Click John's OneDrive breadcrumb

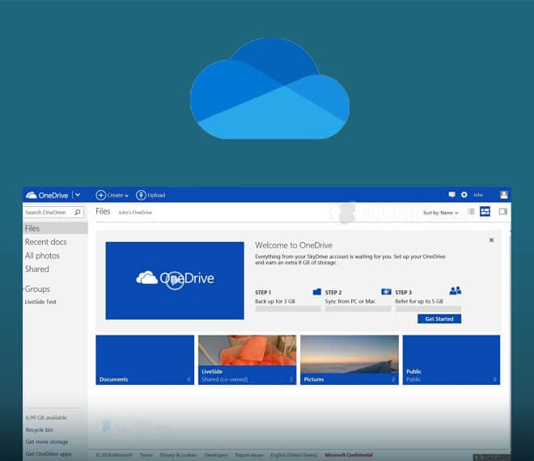(135, 213)
